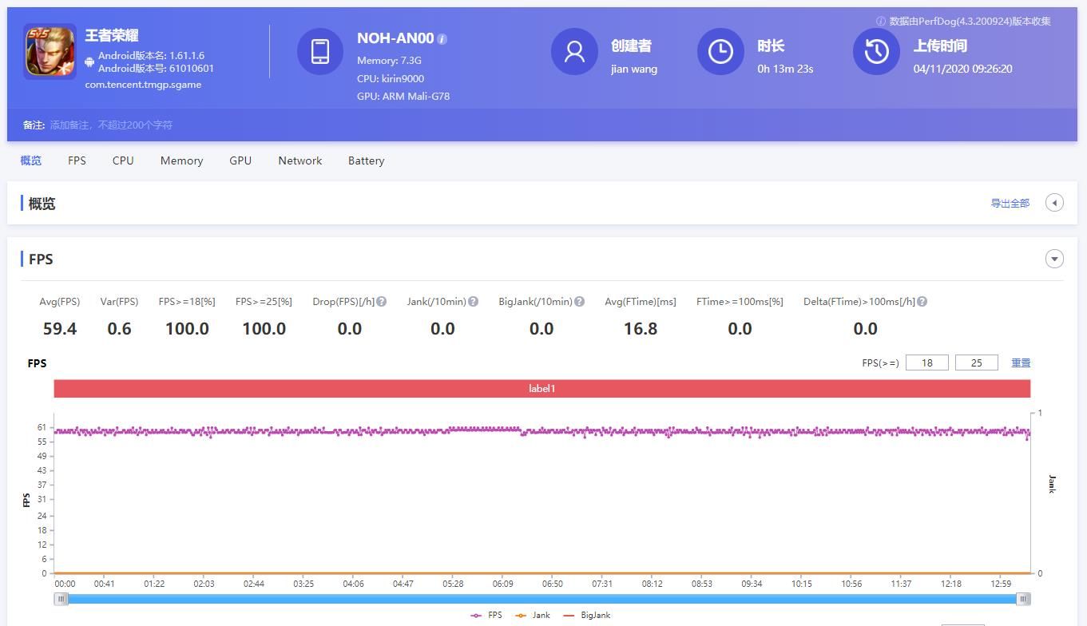
Task: Click the Avg(FPS) value 59.4
Action: [60, 329]
